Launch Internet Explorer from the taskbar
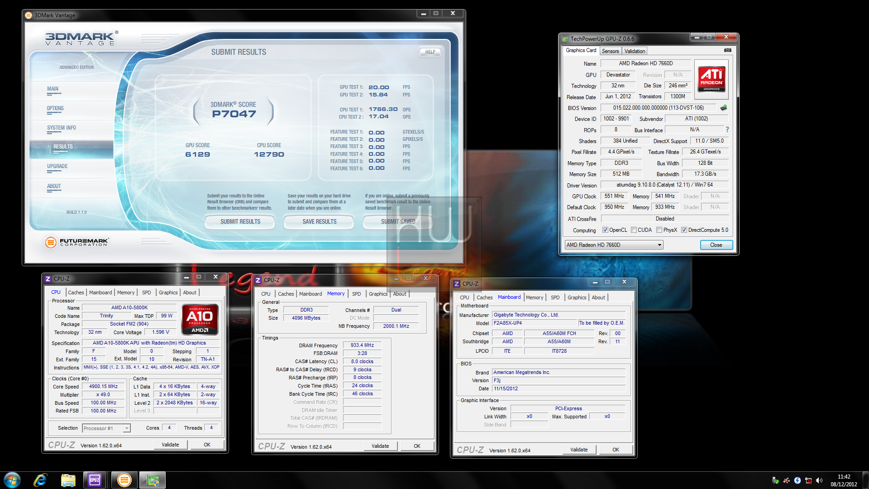The width and height of the screenshot is (869, 489). point(40,480)
